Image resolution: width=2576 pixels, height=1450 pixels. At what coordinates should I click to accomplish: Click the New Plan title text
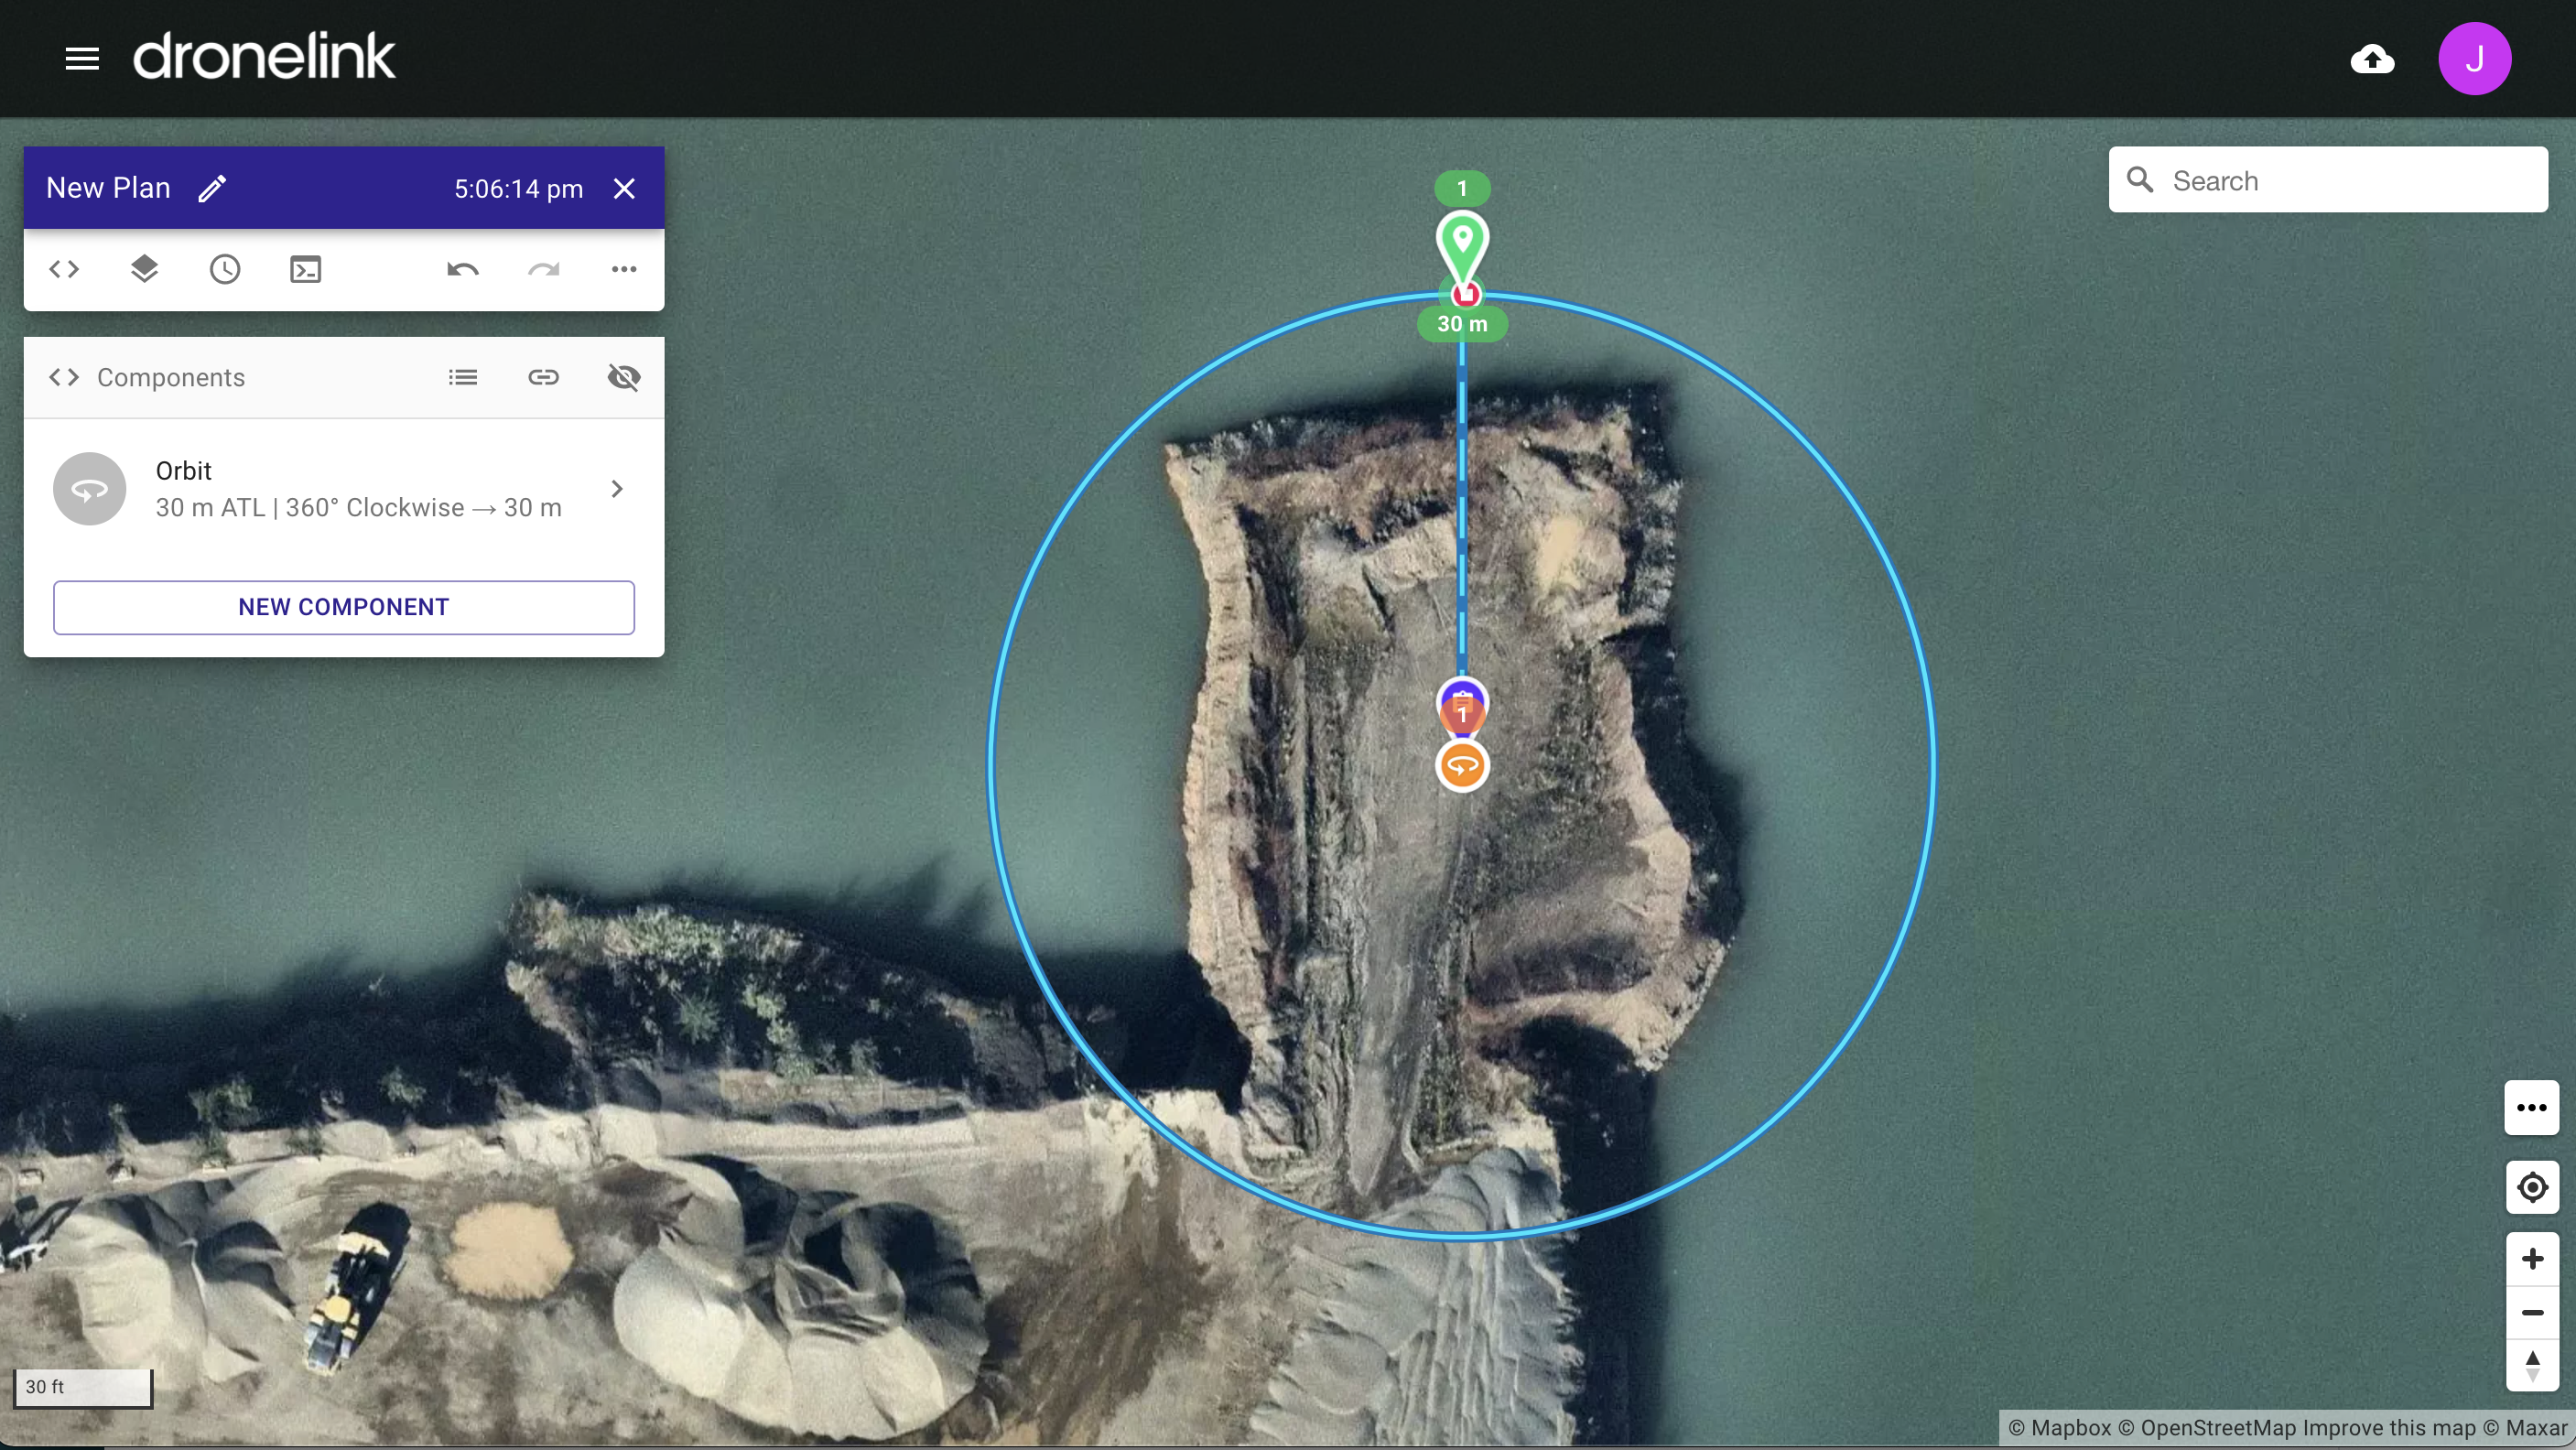(108, 188)
